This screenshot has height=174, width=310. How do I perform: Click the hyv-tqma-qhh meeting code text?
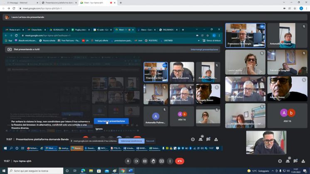click(x=22, y=161)
